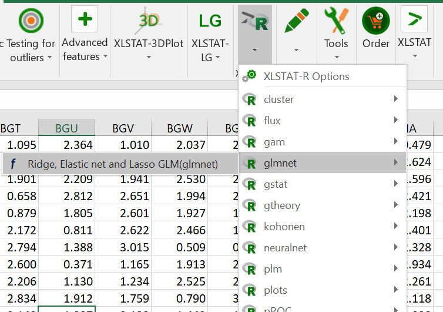The height and width of the screenshot is (312, 443).
Task: Open XLSTAT-R Options menu entry
Action: coord(306,77)
